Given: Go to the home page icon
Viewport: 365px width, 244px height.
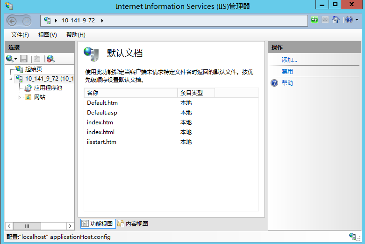Looking at the screenshot, I should [336, 20].
